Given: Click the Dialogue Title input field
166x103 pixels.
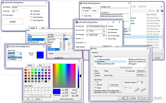Looking at the screenshot, I should [x=115, y=9].
